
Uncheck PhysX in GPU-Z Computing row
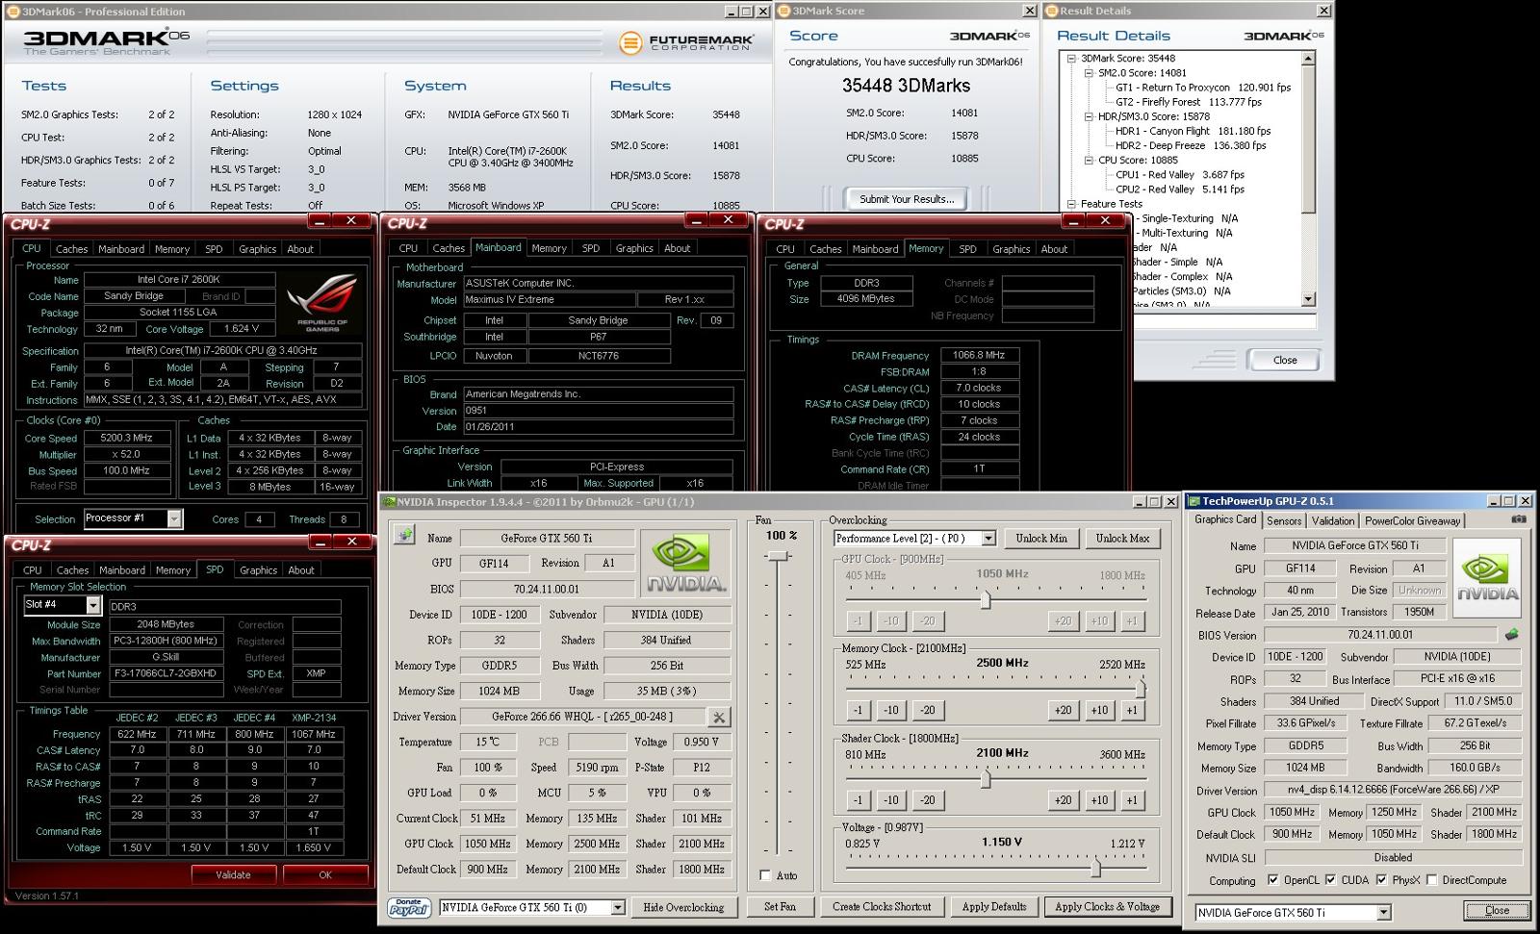(x=1381, y=880)
